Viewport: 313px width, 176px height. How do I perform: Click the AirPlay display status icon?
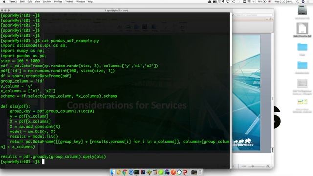(x=228, y=2)
